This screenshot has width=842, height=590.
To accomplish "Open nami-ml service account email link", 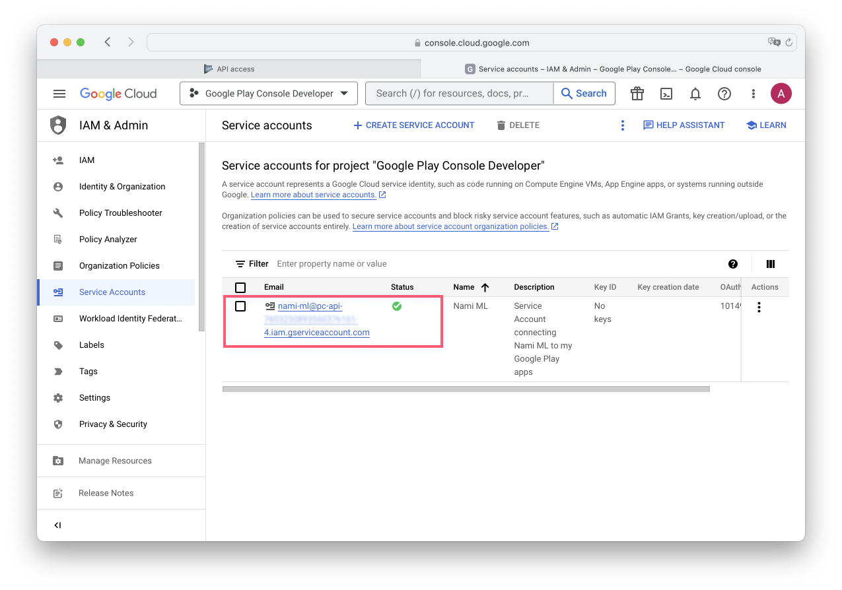I will pyautogui.click(x=317, y=319).
